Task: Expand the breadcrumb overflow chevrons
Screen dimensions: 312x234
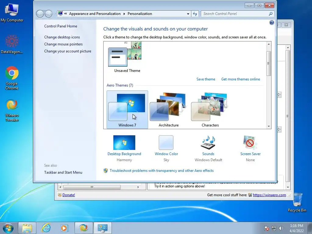Action: coord(66,13)
